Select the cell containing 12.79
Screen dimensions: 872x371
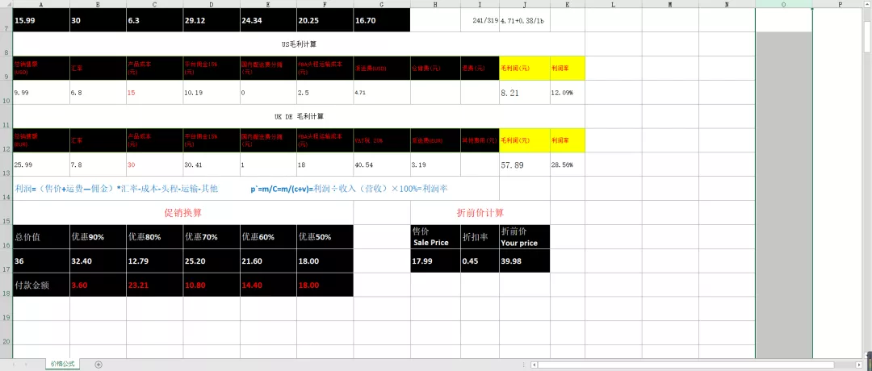pos(154,261)
